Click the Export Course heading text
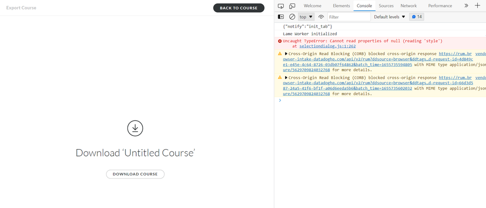486x208 pixels. [21, 8]
